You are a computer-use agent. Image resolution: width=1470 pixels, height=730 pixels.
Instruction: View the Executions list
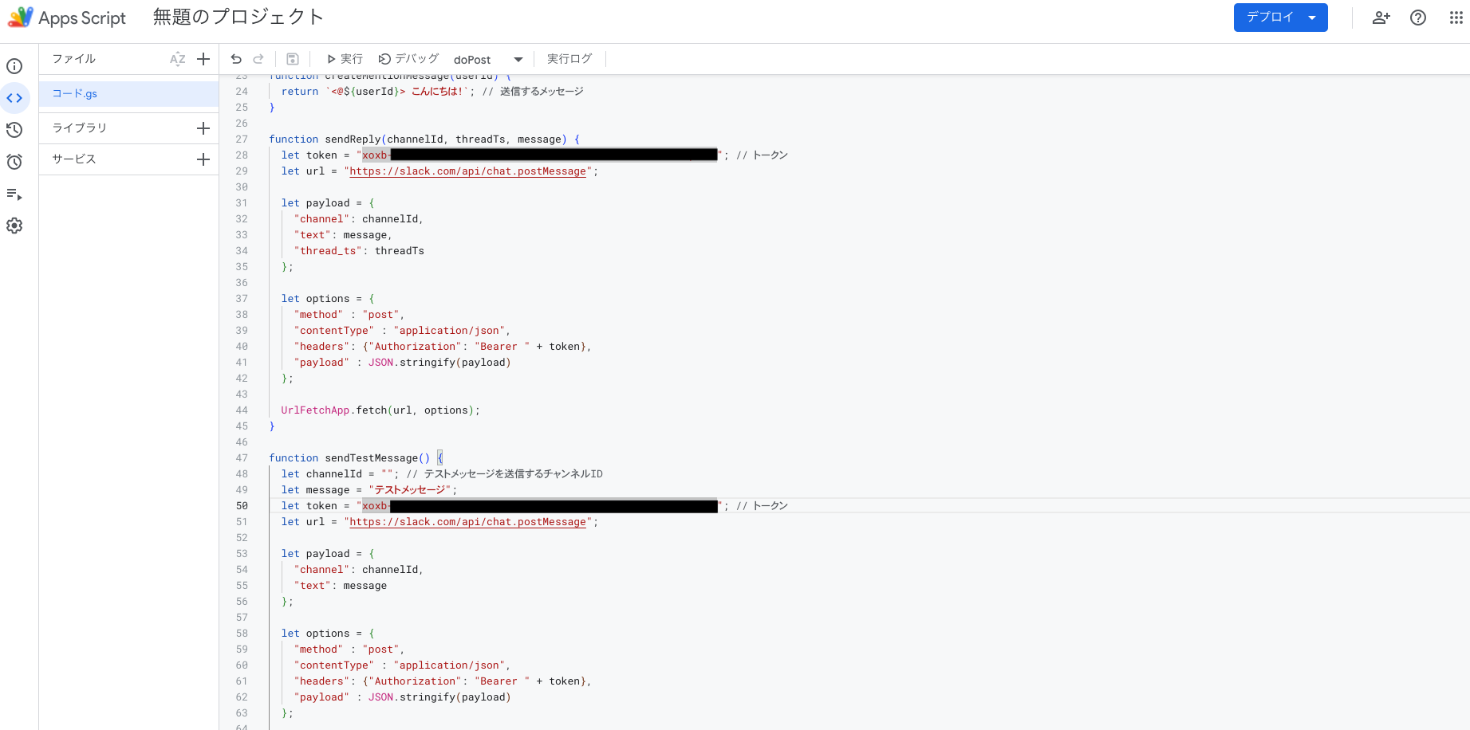pos(14,194)
